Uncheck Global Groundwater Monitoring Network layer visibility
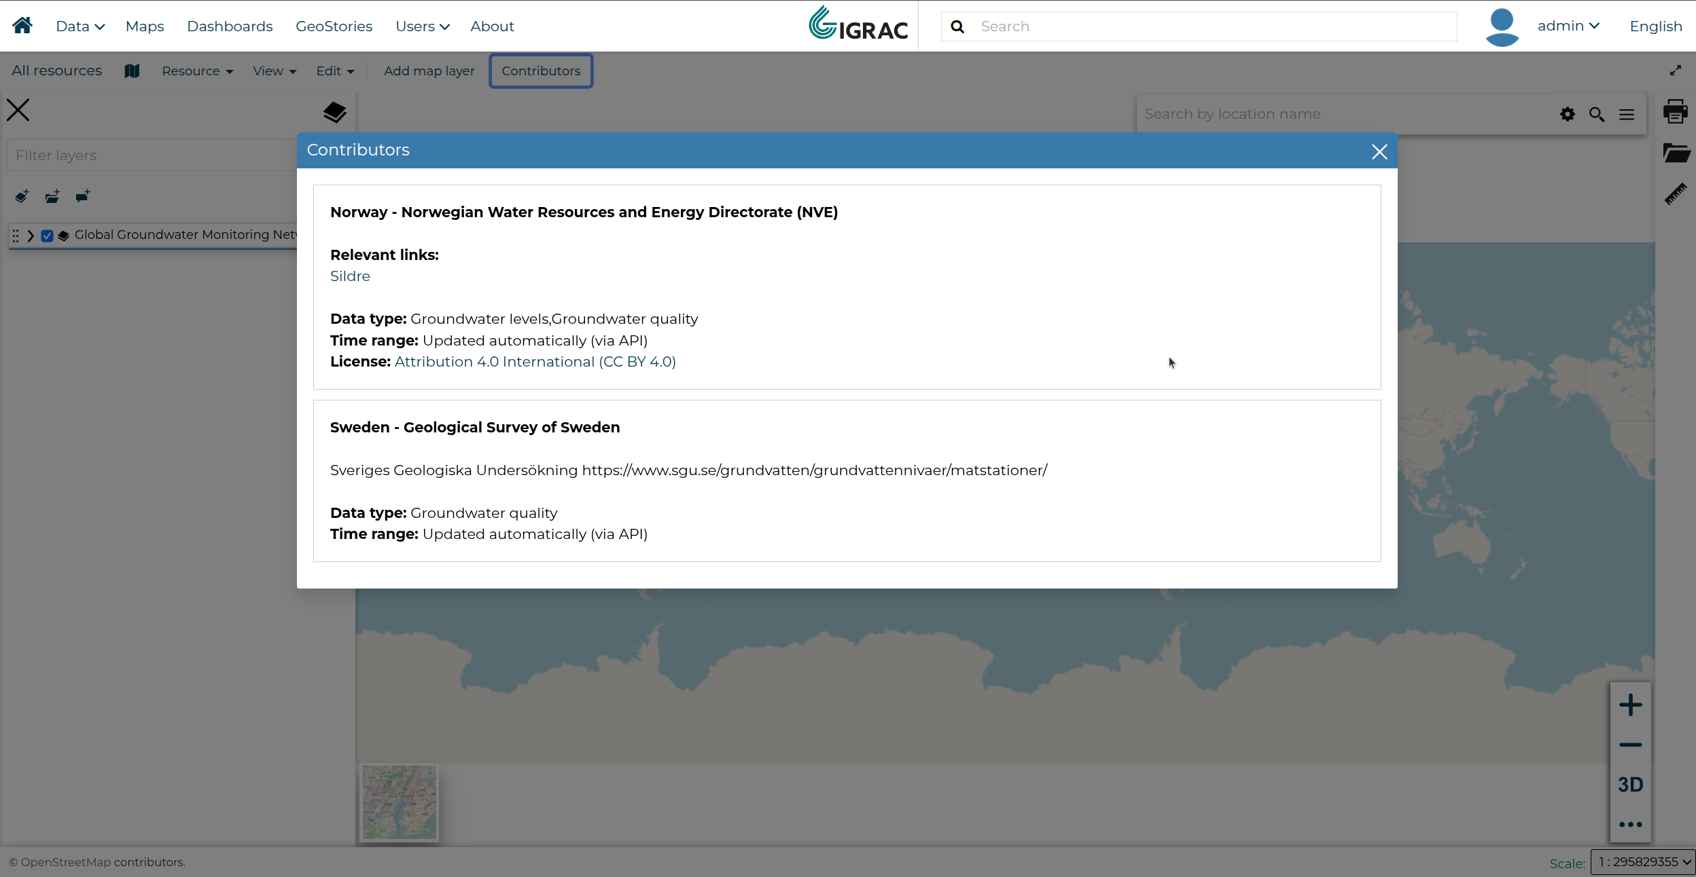The height and width of the screenshot is (877, 1696). point(47,236)
